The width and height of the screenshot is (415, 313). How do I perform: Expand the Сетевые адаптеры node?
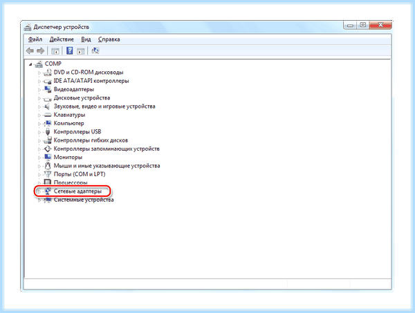(x=39, y=191)
